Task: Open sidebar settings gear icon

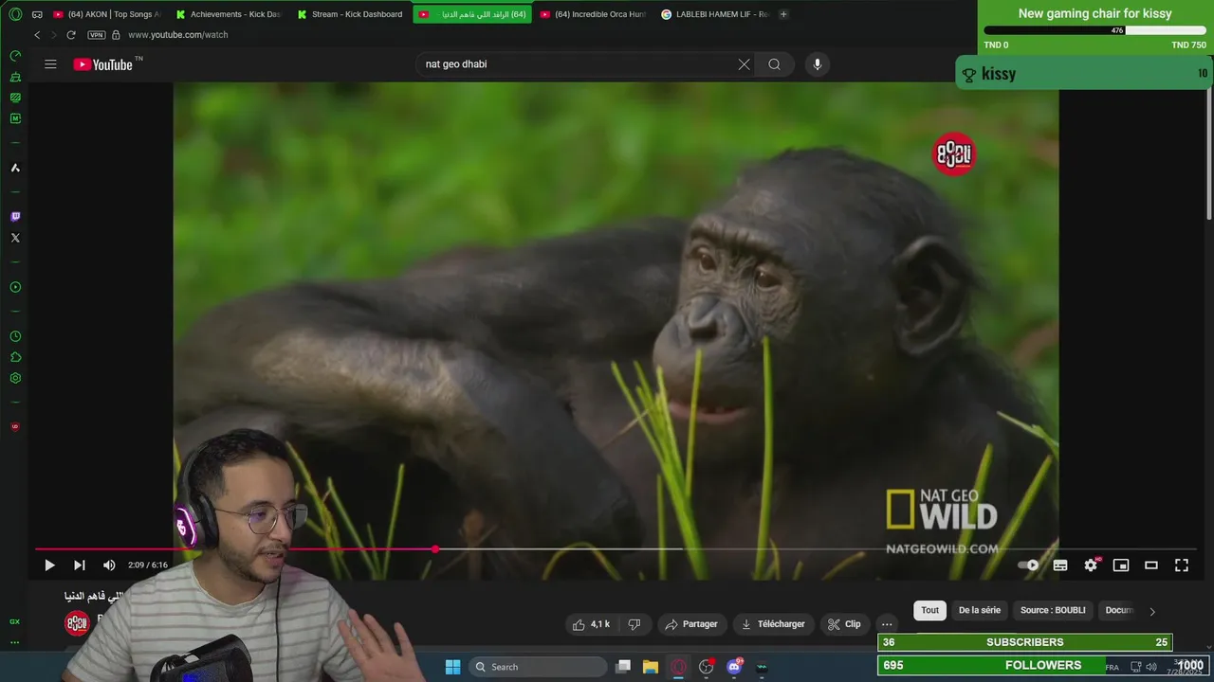Action: (x=15, y=378)
